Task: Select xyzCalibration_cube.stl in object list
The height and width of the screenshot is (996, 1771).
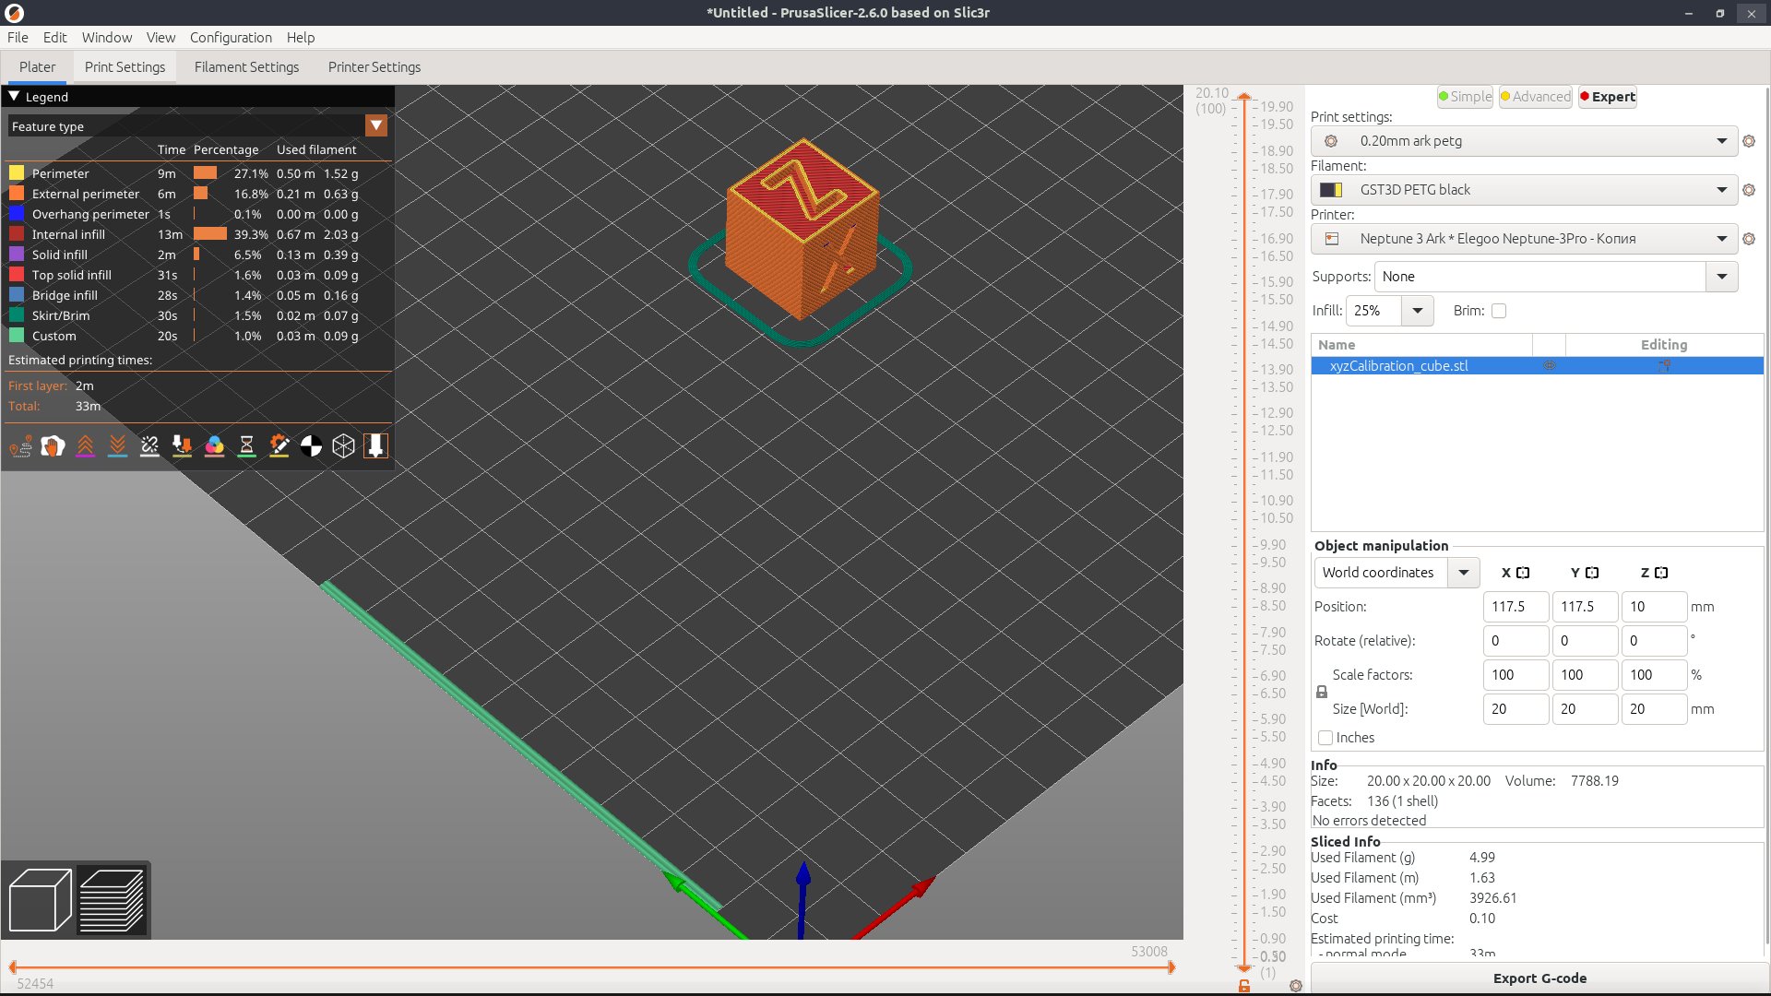Action: tap(1398, 366)
